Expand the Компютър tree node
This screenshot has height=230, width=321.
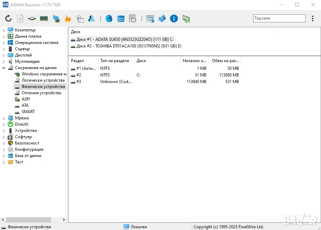point(3,30)
